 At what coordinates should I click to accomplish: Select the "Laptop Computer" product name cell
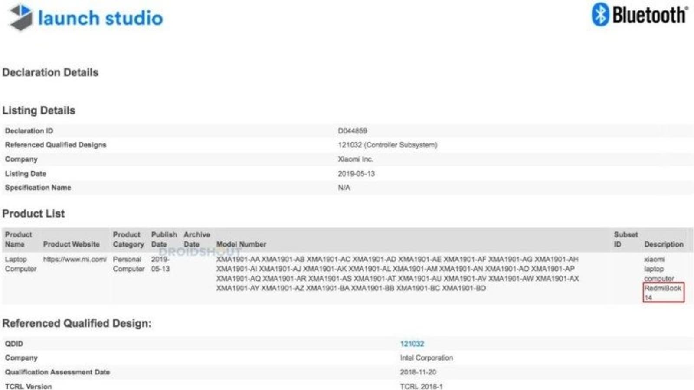coord(20,264)
